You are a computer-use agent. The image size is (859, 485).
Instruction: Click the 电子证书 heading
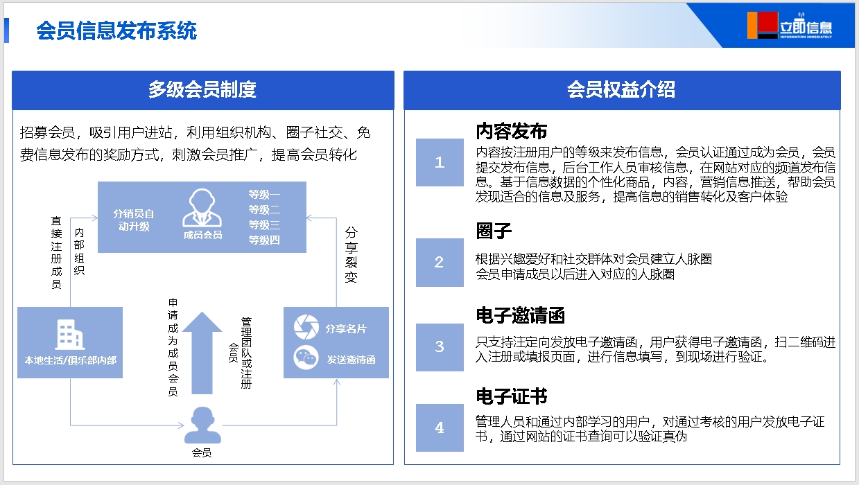coord(511,396)
